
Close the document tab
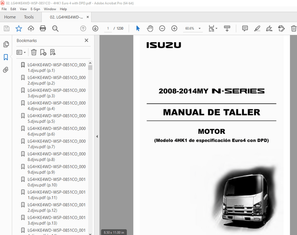88,17
